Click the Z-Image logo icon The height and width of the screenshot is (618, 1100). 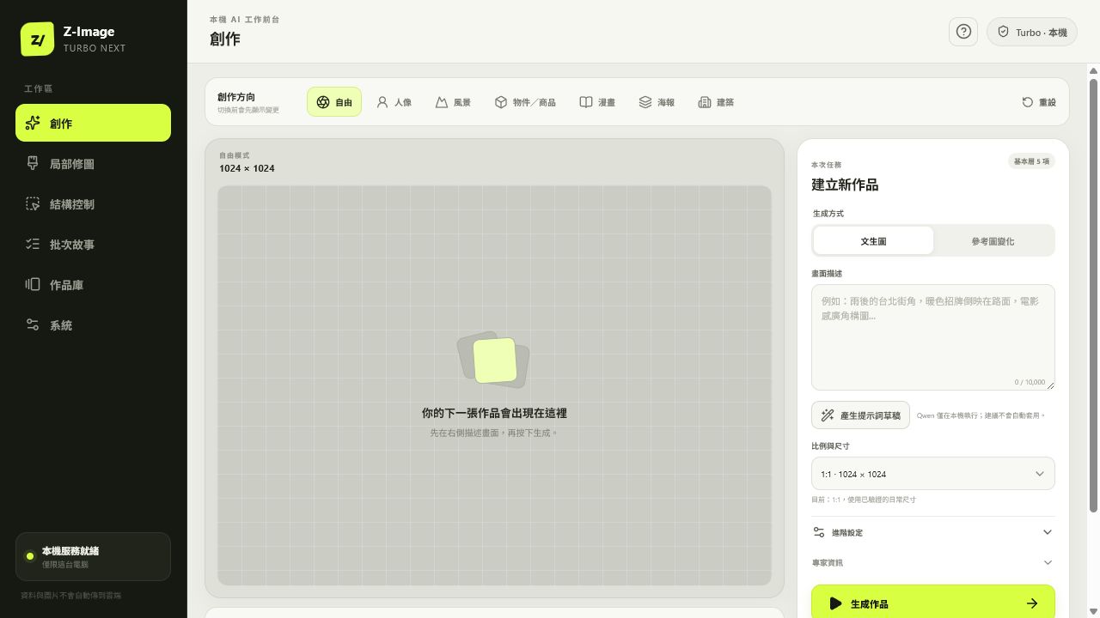click(37, 39)
